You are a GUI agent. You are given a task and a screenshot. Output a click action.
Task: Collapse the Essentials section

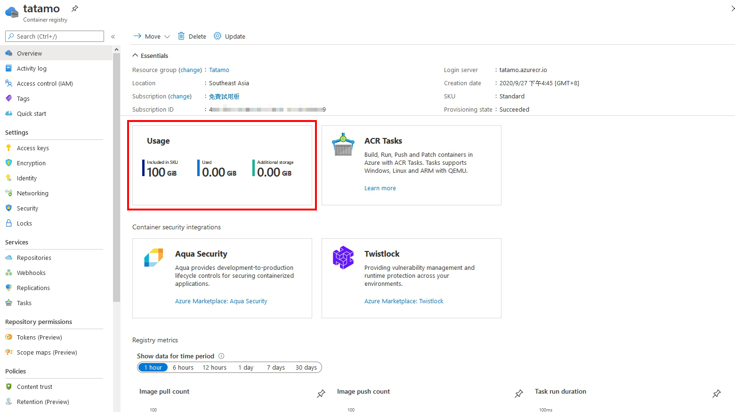point(150,56)
